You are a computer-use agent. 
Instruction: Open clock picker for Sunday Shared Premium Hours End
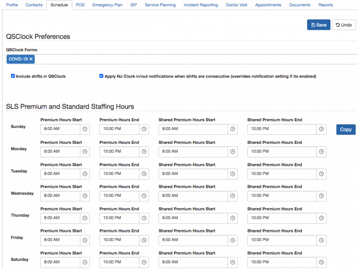click(321, 129)
